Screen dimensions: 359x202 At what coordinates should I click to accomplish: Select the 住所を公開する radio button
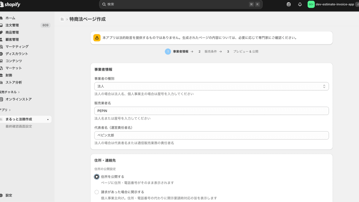[x=96, y=177]
